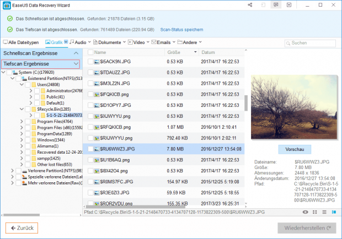Viewport: 342px width, 239px height.
Task: Open the Grafik filter dropdown arrow
Action: [66, 42]
